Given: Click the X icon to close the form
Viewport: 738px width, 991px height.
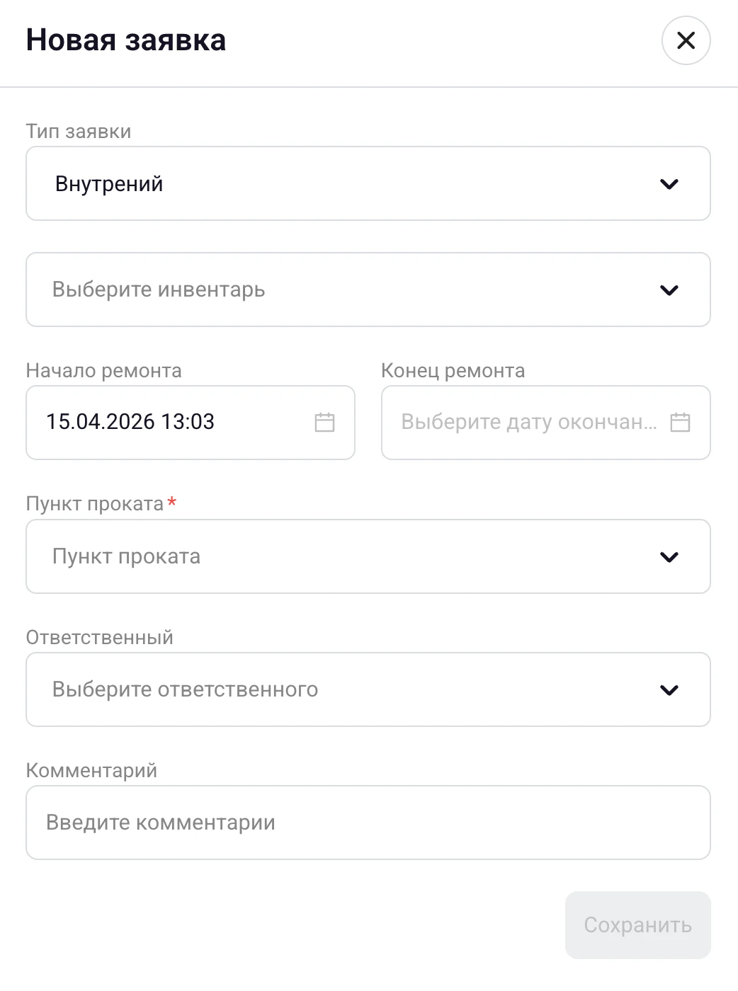Looking at the screenshot, I should (x=685, y=40).
